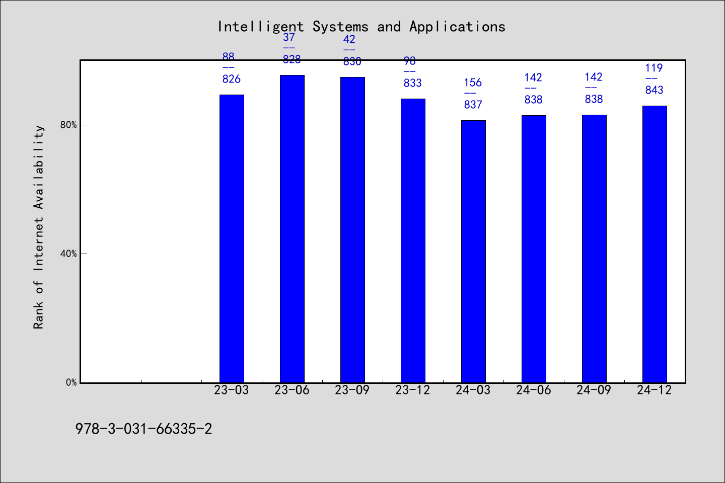Select the 24-03 bar
The image size is (725, 483).
click(473, 252)
